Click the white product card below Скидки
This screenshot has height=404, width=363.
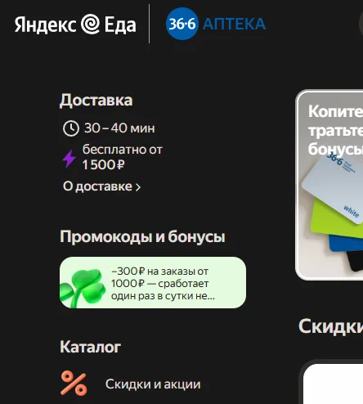click(333, 384)
